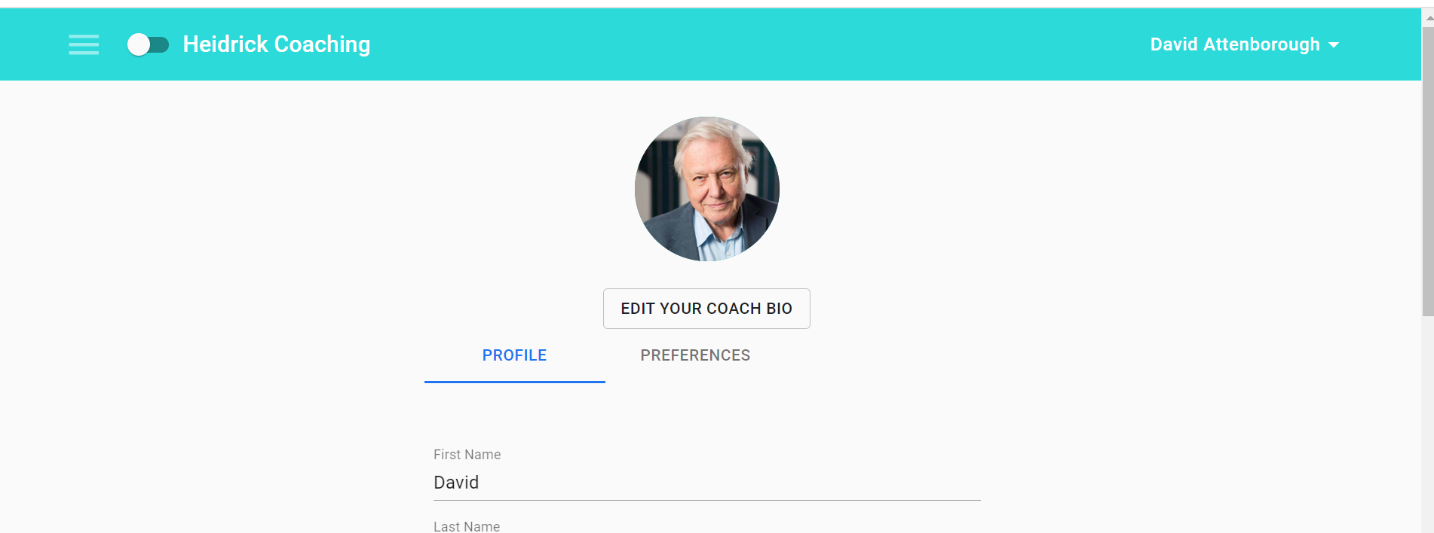Click the Last Name field label
1434x533 pixels.
467,526
